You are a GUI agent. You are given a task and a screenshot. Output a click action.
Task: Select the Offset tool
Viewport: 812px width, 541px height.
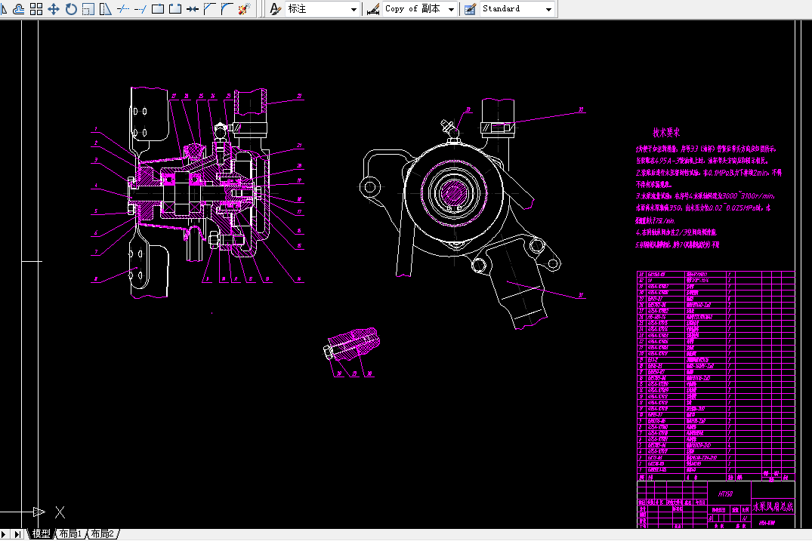[19, 9]
